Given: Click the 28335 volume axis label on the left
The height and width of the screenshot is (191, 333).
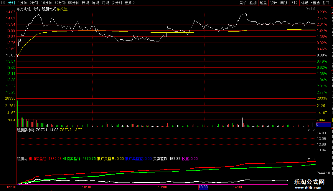Looking at the screenshot, I should [10, 98].
